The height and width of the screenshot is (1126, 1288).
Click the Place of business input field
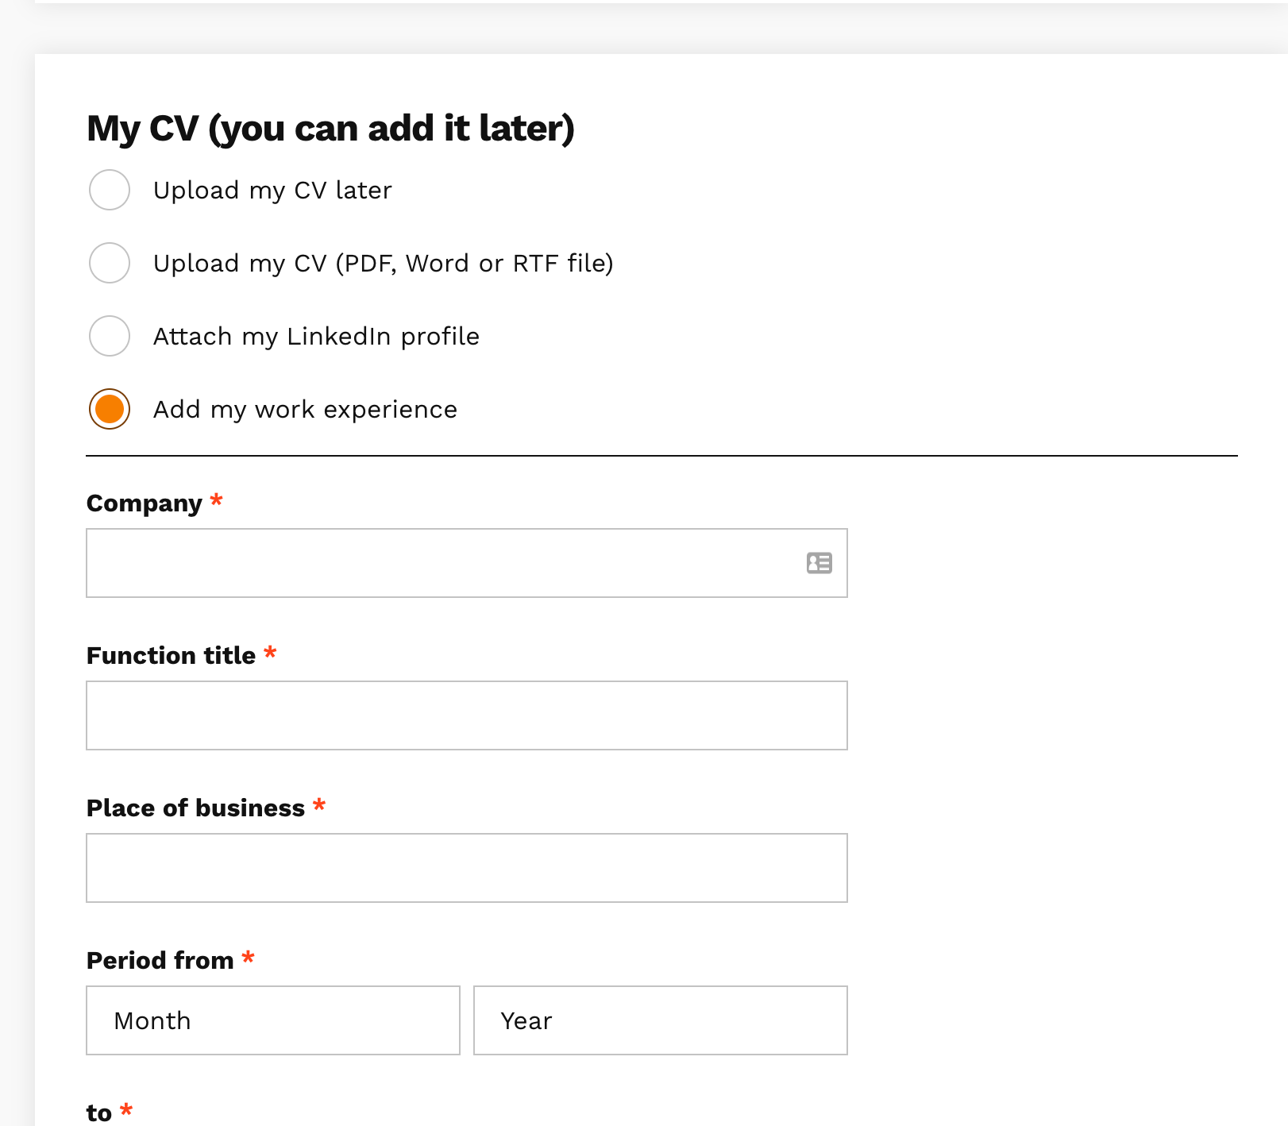point(466,868)
